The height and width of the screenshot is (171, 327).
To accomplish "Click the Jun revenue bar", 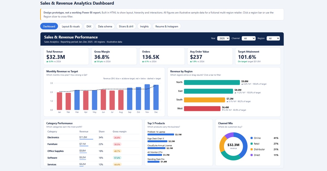I will (x=103, y=100).
